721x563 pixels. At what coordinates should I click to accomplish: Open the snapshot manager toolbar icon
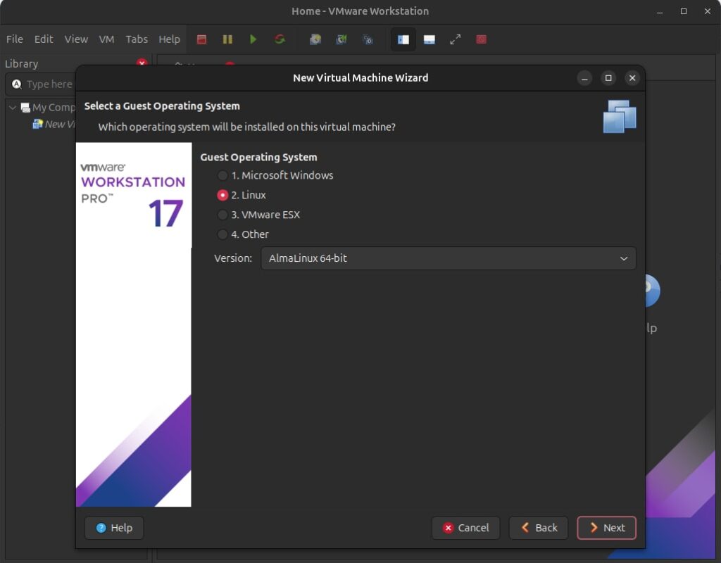coord(368,39)
